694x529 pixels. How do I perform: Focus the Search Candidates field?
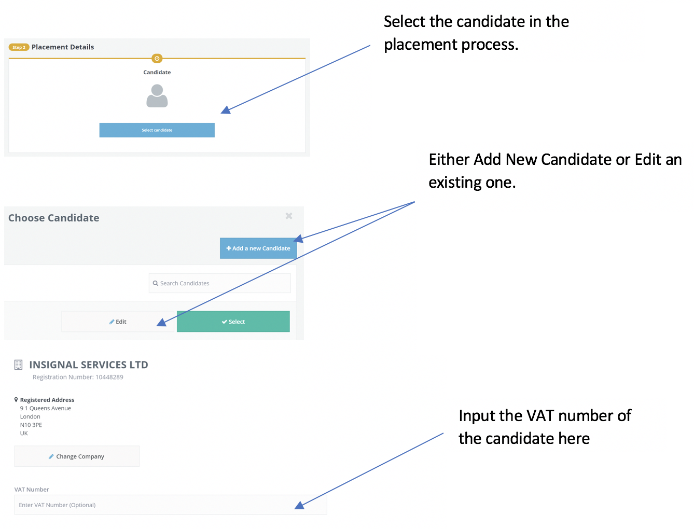(x=223, y=283)
